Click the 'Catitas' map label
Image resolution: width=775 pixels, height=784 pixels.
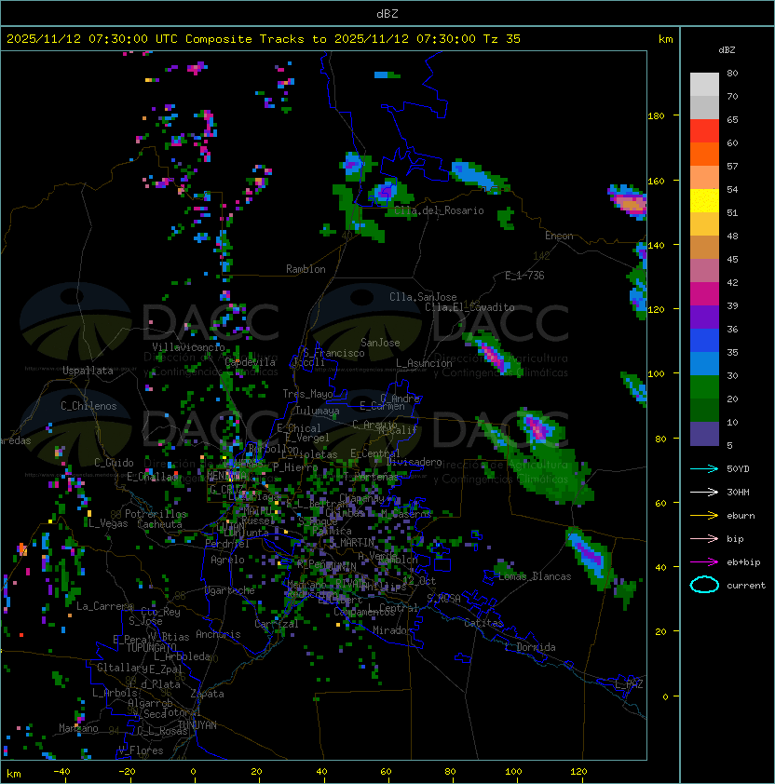[x=483, y=624]
